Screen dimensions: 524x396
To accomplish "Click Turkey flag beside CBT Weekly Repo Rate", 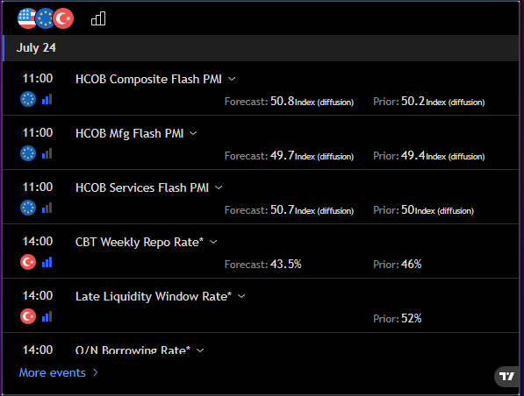I will click(x=28, y=262).
